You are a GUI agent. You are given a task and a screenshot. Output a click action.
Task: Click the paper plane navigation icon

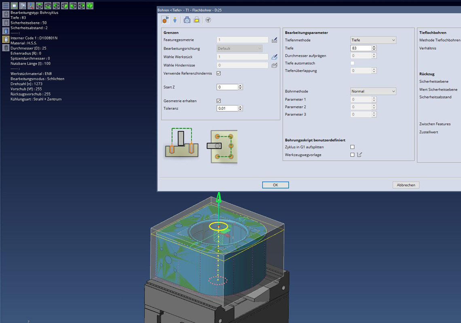click(208, 20)
